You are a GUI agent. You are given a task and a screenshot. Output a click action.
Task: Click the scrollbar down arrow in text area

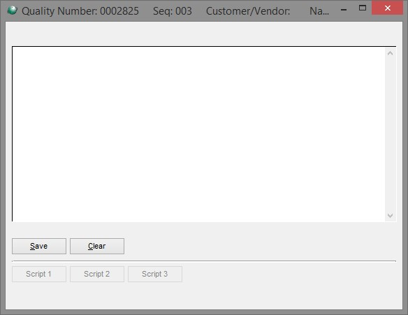tap(390, 216)
